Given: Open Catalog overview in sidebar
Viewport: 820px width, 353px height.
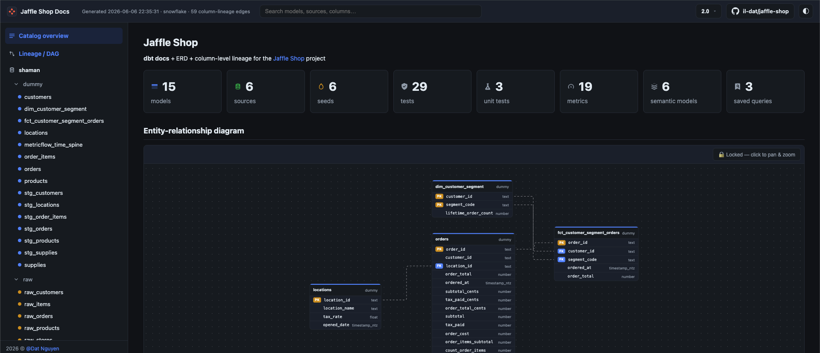Looking at the screenshot, I should tap(64, 36).
